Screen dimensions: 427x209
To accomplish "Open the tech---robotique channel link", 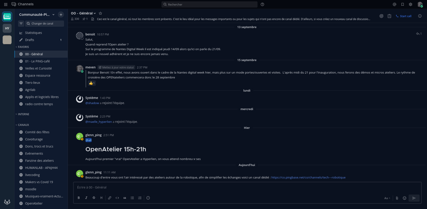I will pyautogui.click(x=308, y=177).
